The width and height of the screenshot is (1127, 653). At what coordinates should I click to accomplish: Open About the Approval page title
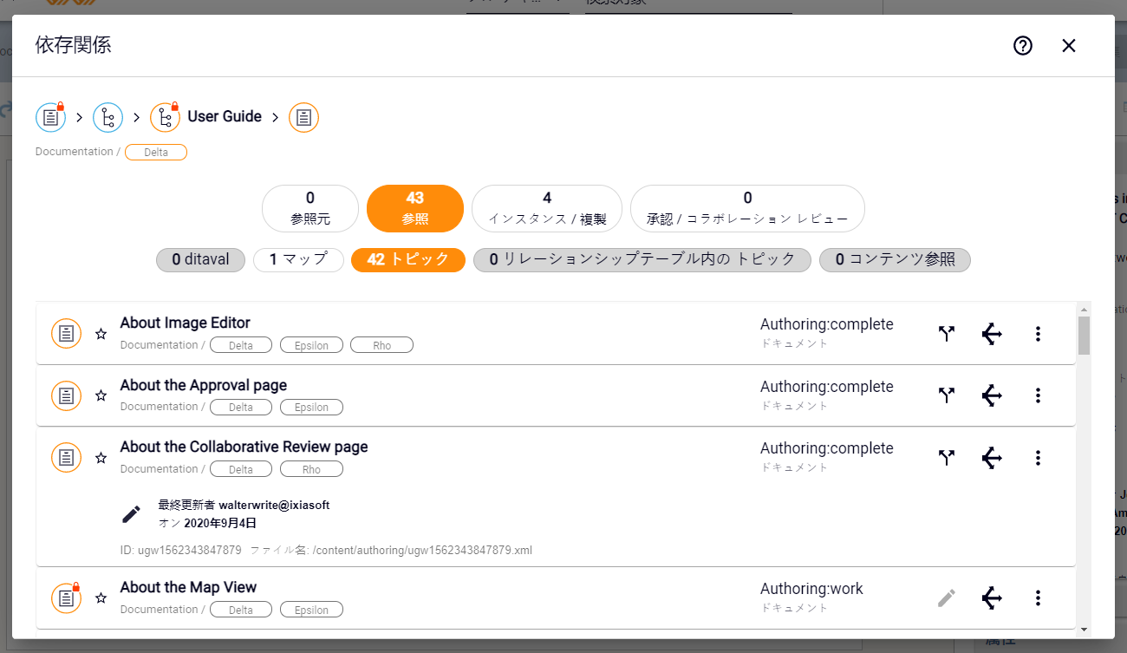(204, 385)
